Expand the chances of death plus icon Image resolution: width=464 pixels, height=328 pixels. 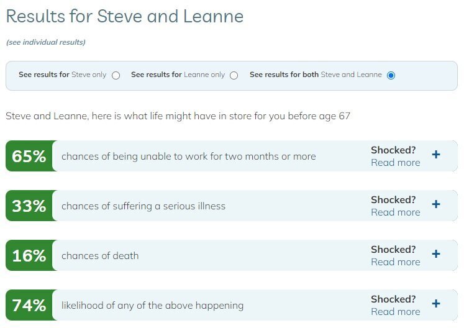(436, 254)
